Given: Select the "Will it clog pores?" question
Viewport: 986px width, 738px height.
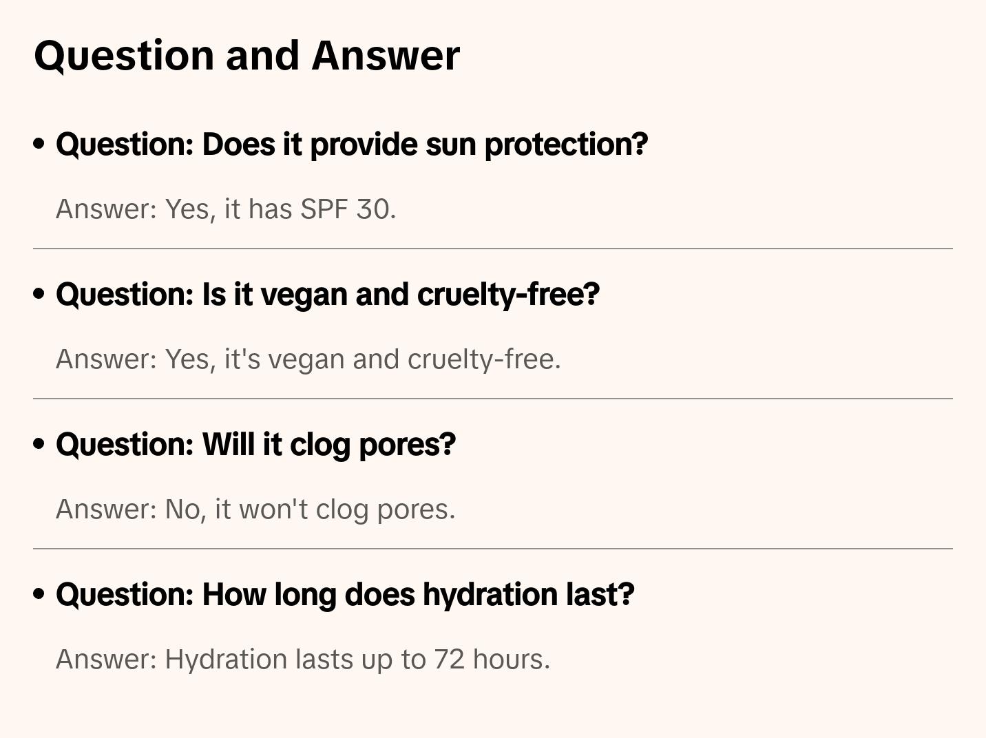Looking at the screenshot, I should tap(255, 444).
